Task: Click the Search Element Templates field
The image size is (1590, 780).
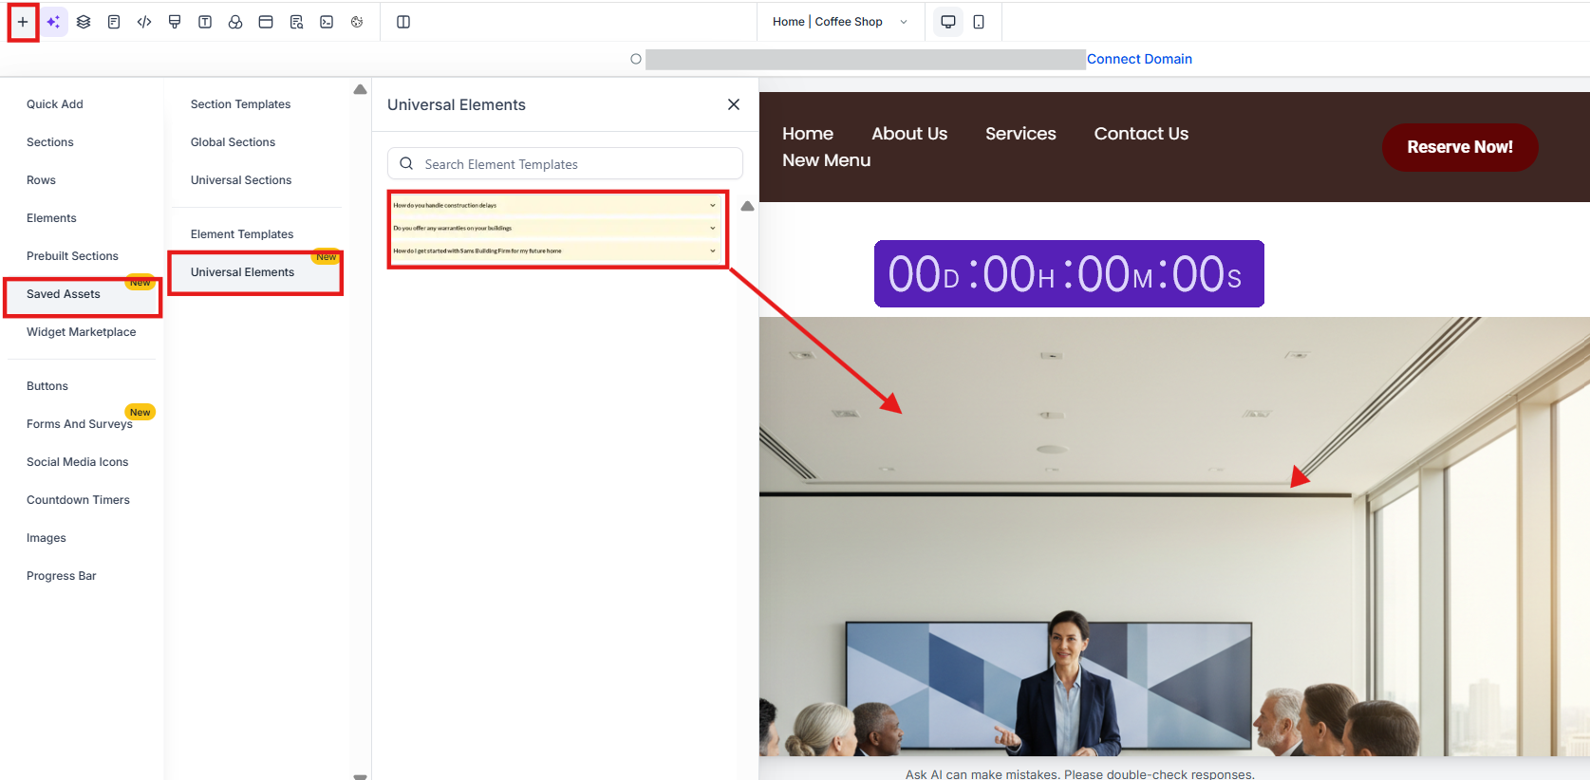Action: click(x=565, y=164)
